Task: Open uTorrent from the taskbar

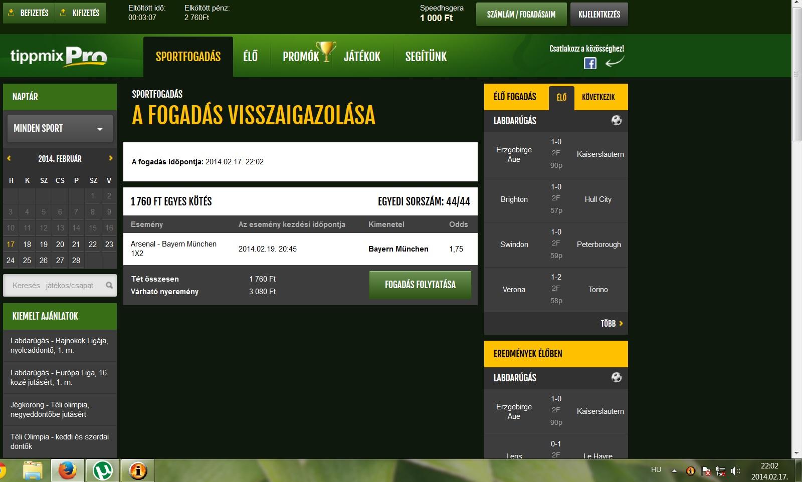Action: point(103,470)
